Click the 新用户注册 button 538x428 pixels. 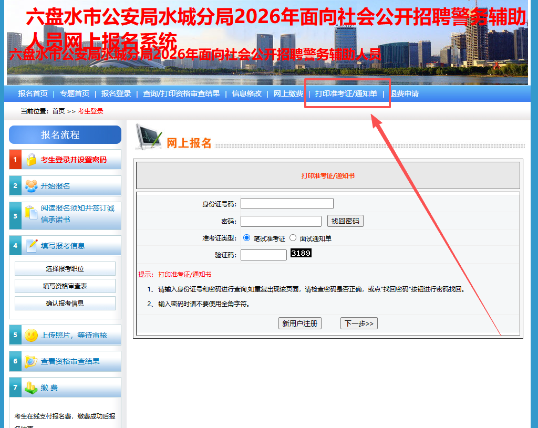(299, 323)
